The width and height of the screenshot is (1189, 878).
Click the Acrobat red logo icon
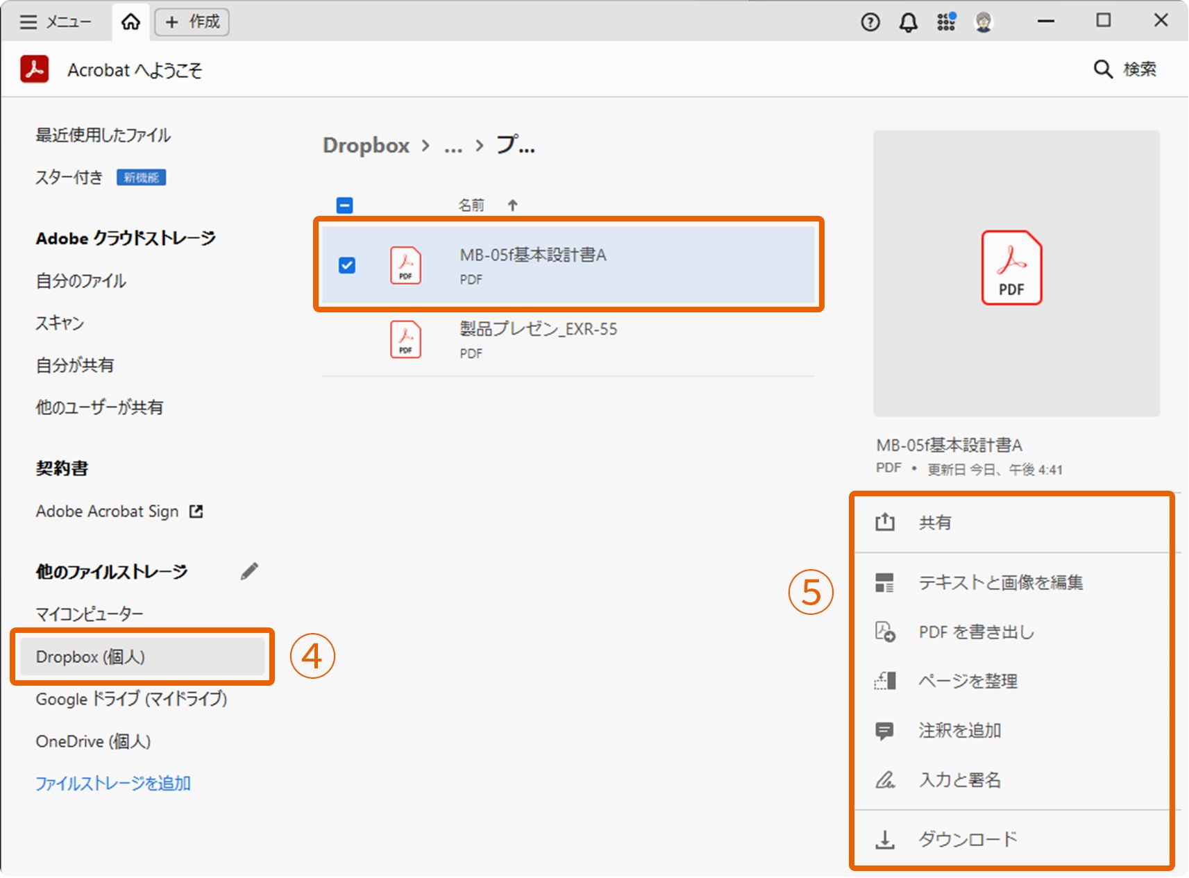click(x=34, y=69)
